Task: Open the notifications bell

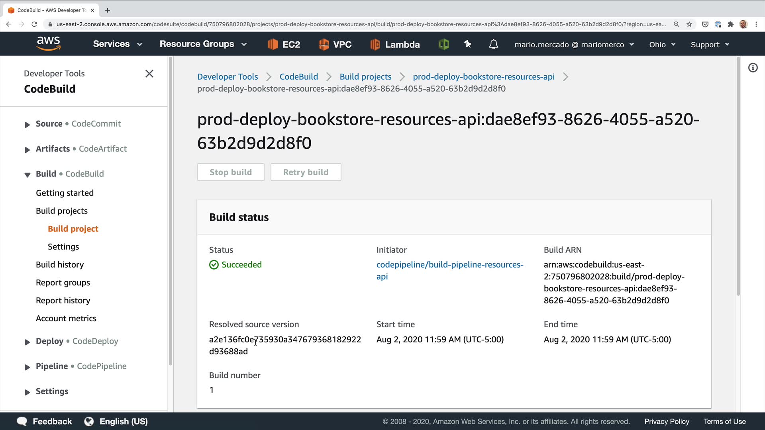Action: click(x=493, y=44)
